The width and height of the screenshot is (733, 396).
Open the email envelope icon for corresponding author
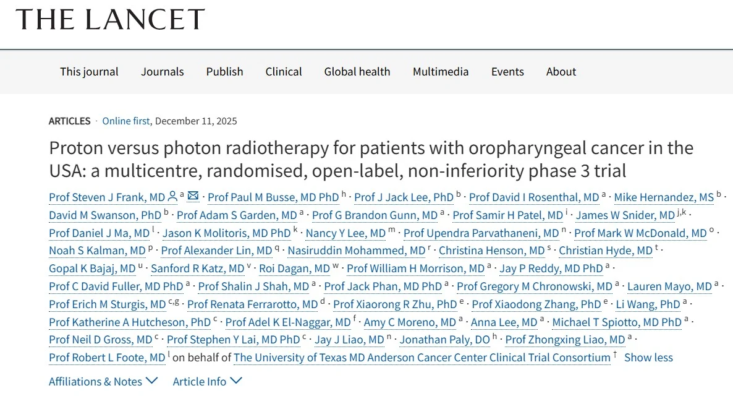(x=193, y=197)
